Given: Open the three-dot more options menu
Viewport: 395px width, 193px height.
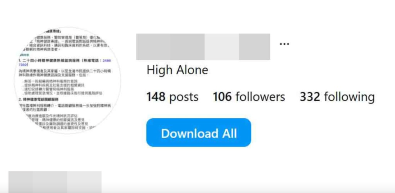Looking at the screenshot, I should pyautogui.click(x=284, y=44).
